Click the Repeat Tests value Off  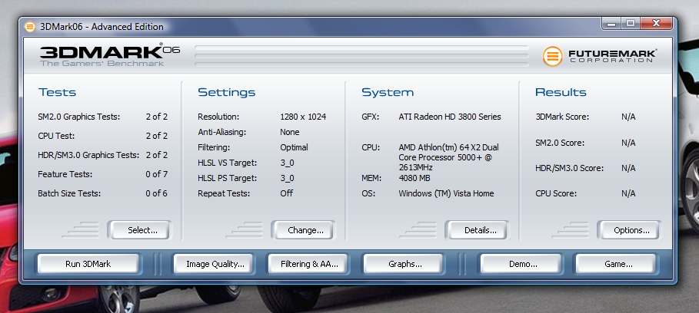[287, 193]
